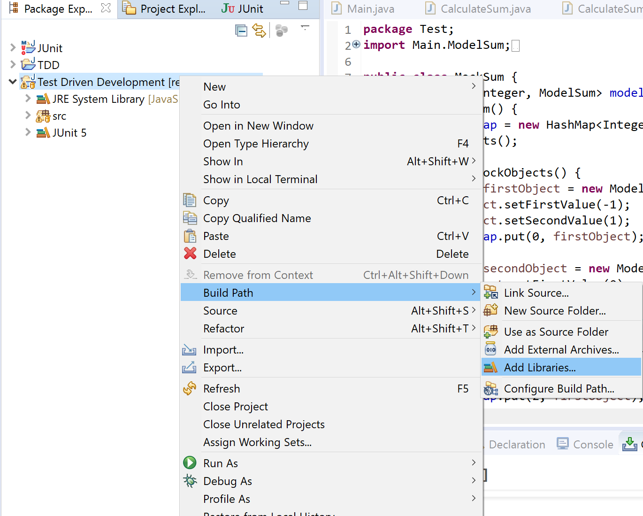The height and width of the screenshot is (516, 643).
Task: Click the Configure Build Path option
Action: point(559,389)
